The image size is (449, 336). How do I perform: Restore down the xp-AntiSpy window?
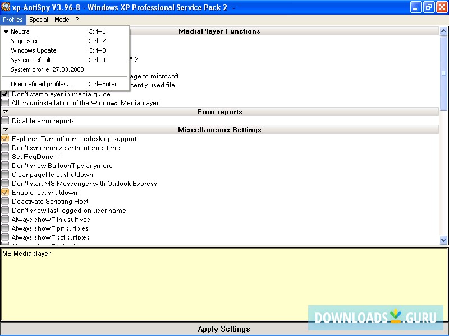point(429,7)
